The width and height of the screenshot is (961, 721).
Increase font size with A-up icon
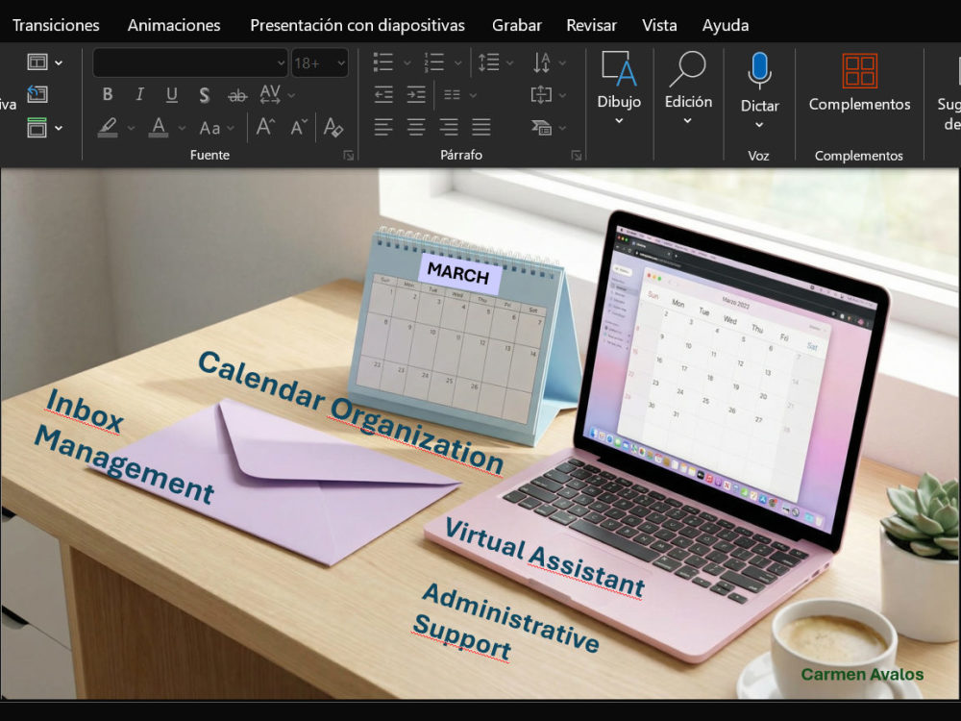coord(265,127)
